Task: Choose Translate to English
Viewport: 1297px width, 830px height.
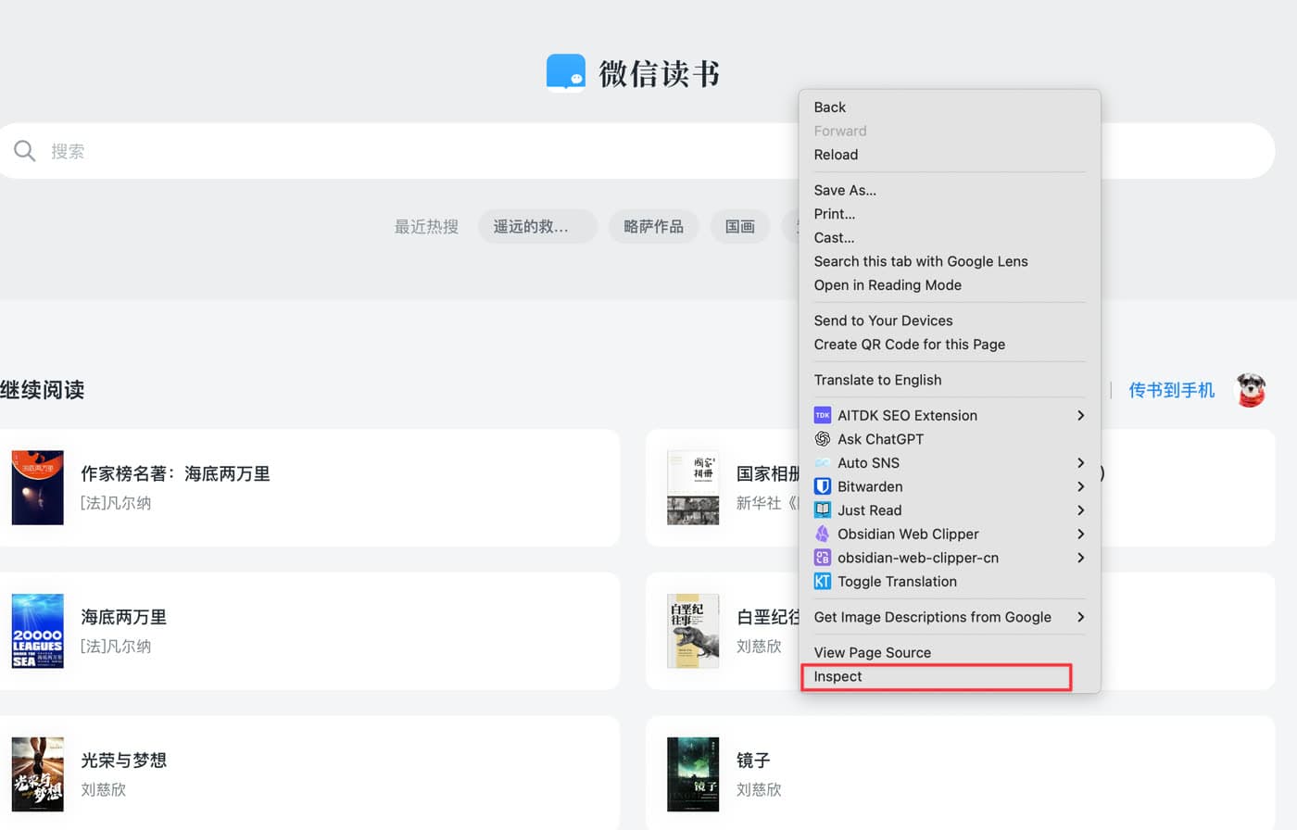Action: [950, 380]
